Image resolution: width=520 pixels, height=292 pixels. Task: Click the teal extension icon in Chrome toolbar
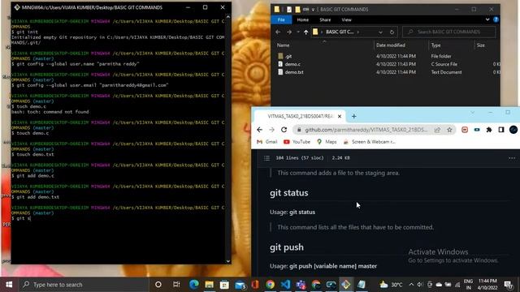477,130
